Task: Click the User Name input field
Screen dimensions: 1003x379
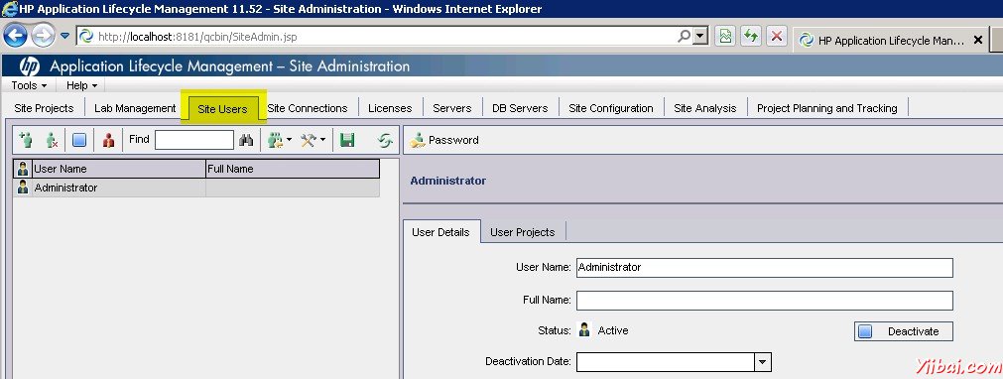Action: 765,268
